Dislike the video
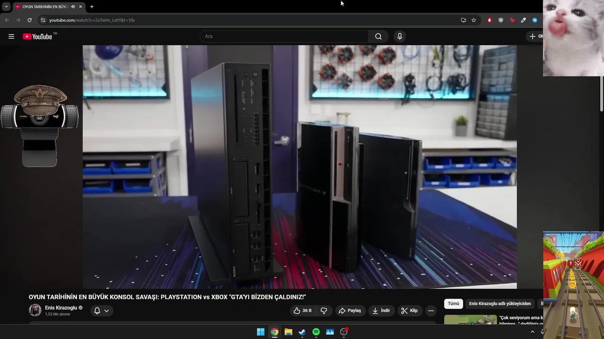 [x=324, y=311]
